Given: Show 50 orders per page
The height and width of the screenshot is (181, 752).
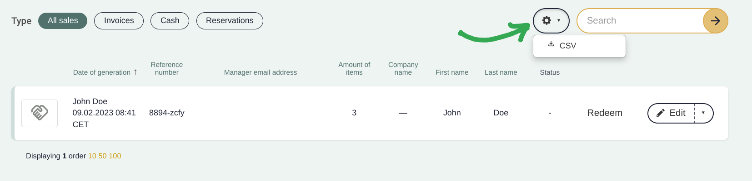Looking at the screenshot, I should tap(103, 156).
